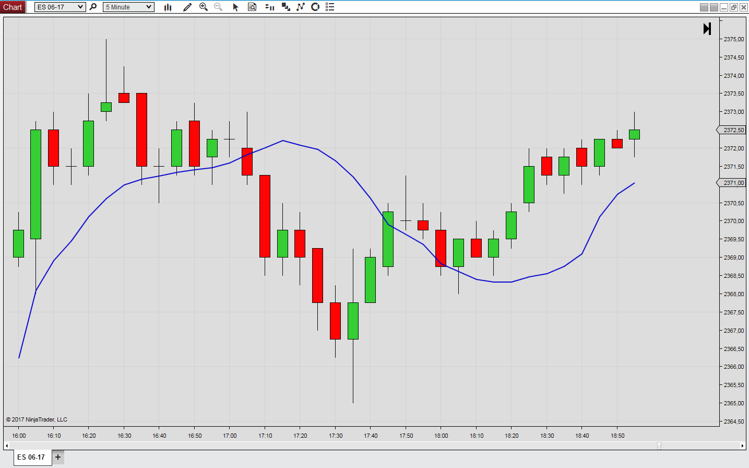Click the grayed Zoom Out icon
Image resolution: width=749 pixels, height=468 pixels.
[218, 7]
